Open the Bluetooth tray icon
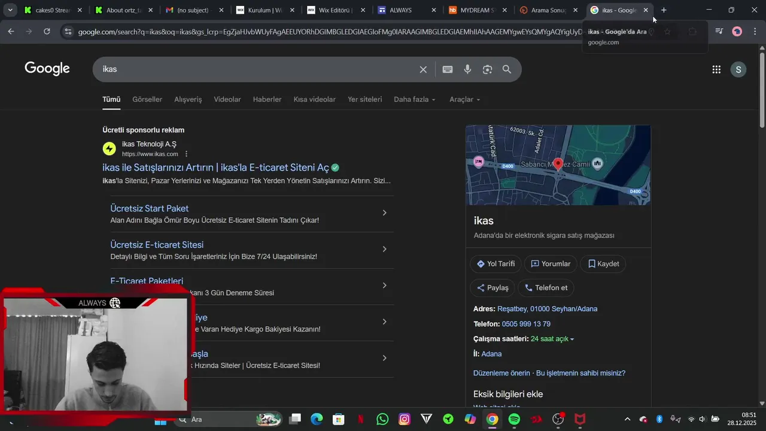 click(x=659, y=419)
